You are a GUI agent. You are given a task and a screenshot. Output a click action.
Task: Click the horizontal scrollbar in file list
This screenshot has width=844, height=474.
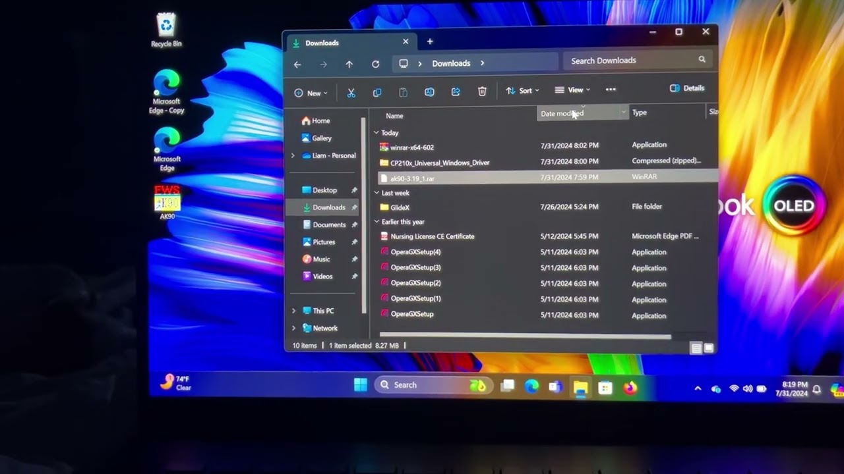[526, 336]
